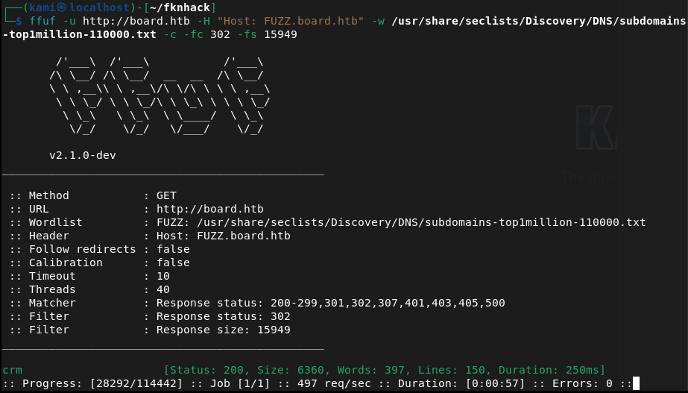Image resolution: width=688 pixels, height=393 pixels.
Task: Click the Method GET value
Action: [166, 195]
